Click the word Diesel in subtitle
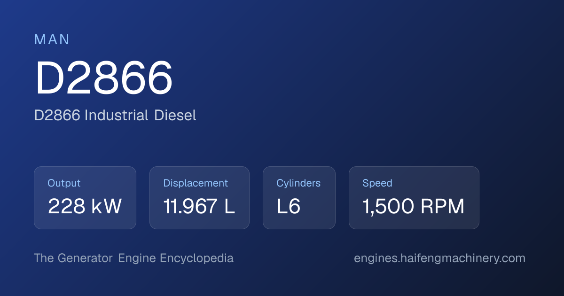564x296 pixels. pyautogui.click(x=175, y=115)
